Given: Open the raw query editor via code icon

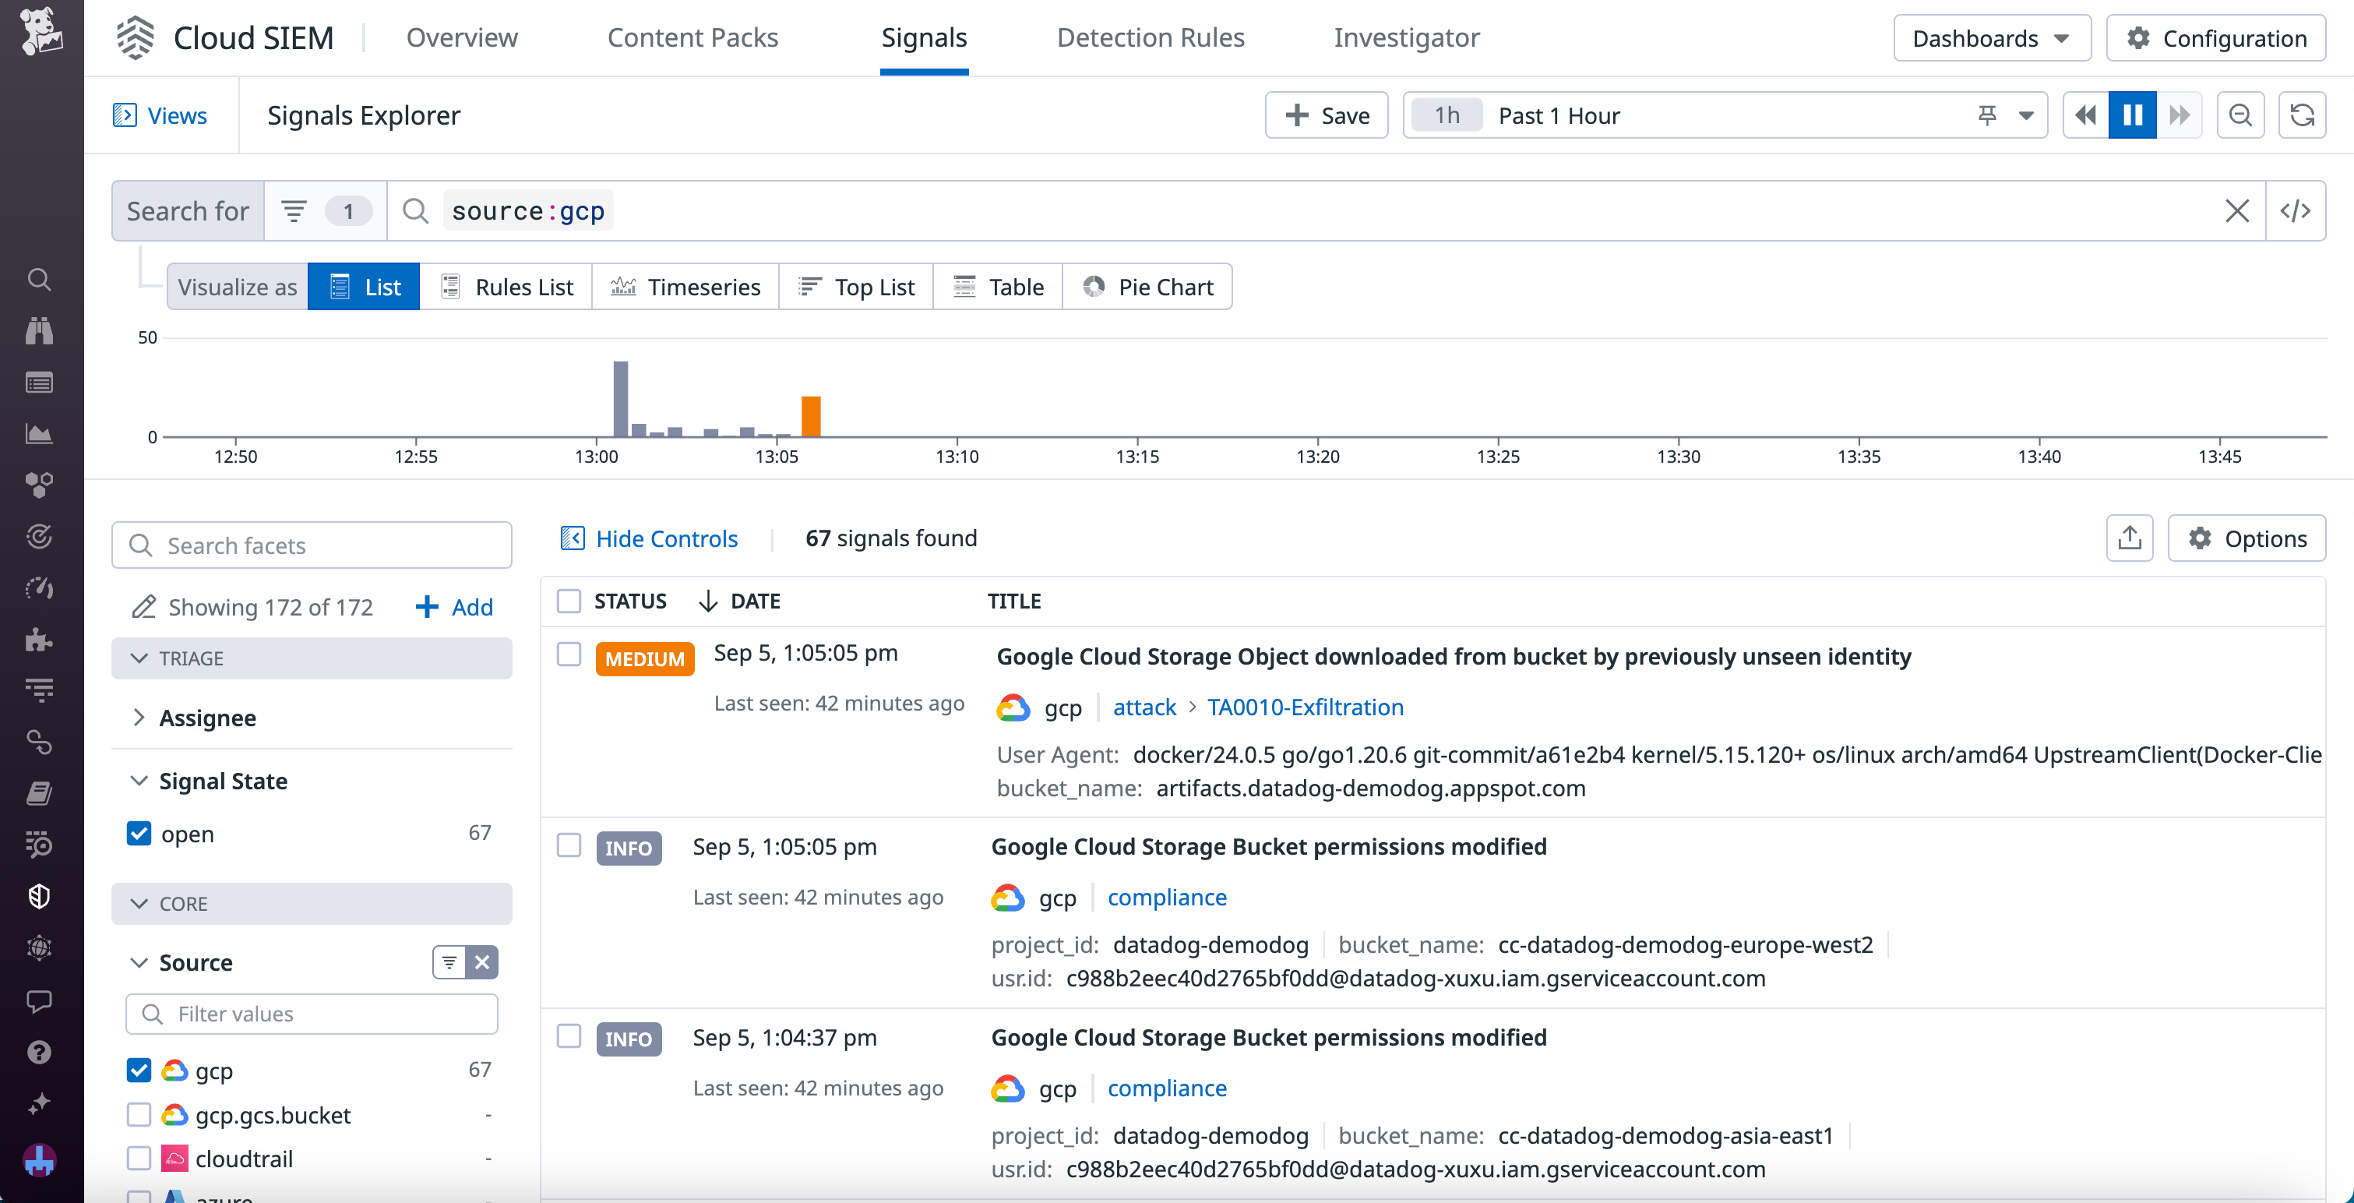Looking at the screenshot, I should 2296,210.
